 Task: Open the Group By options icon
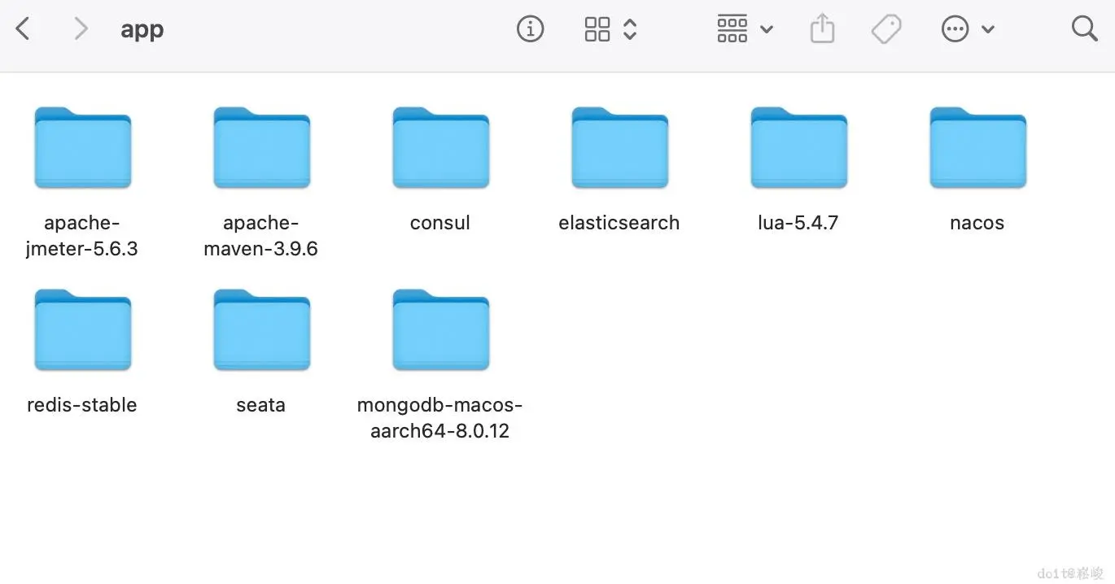732,29
